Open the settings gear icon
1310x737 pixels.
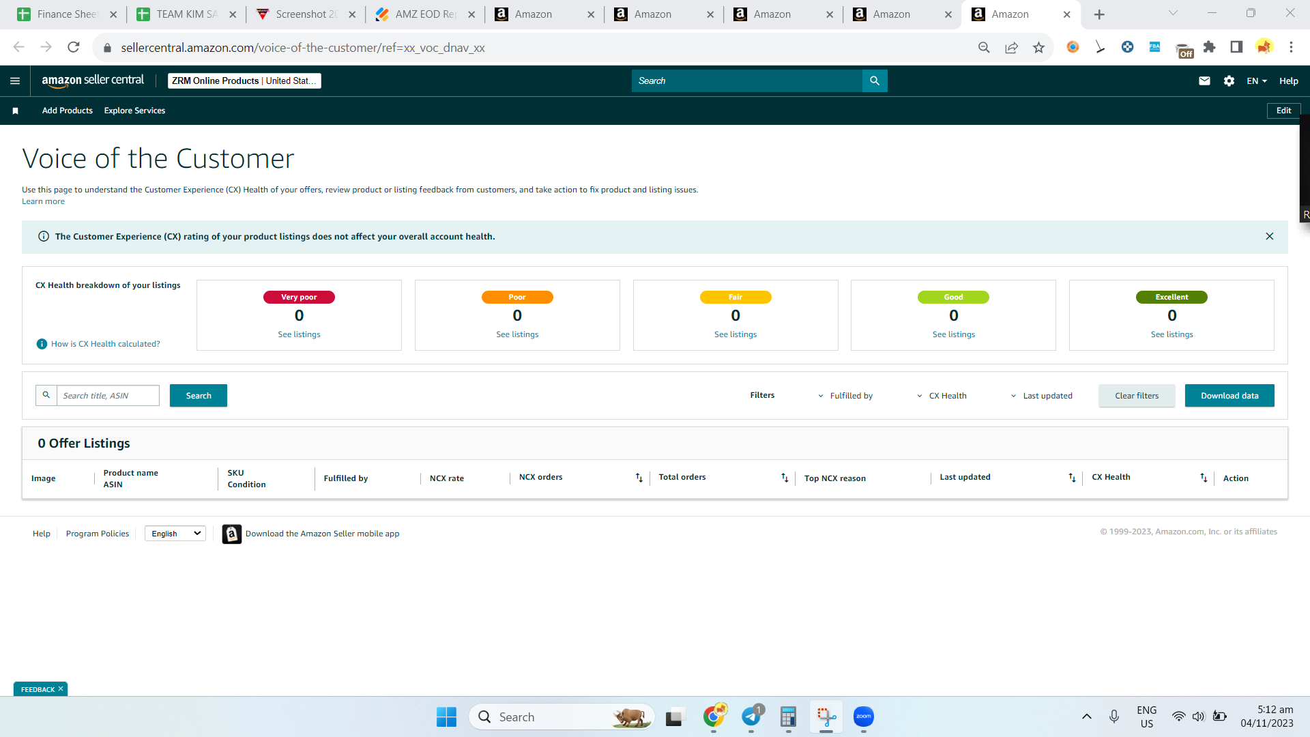(1229, 81)
